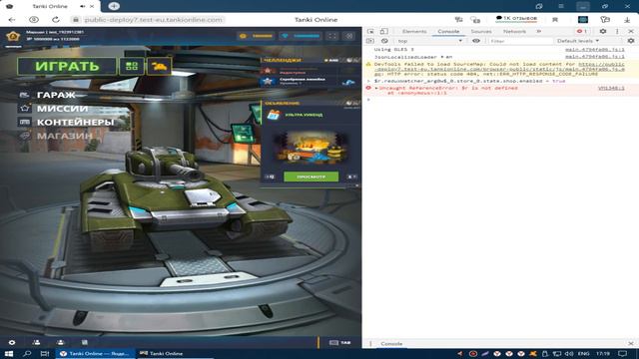Toggle DevTools device toolbar
Screen dimensions: 639x359
coord(383,31)
